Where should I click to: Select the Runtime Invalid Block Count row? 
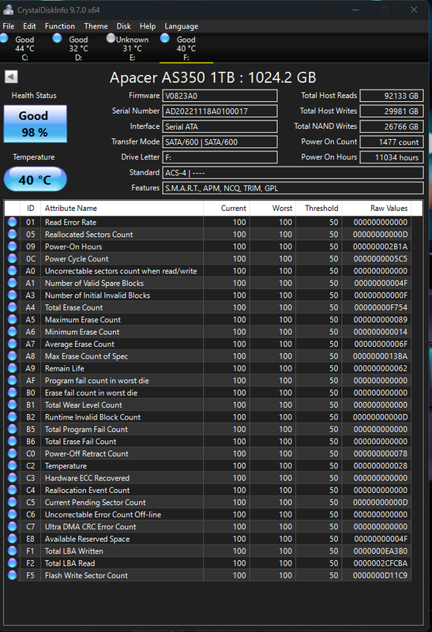click(x=208, y=417)
